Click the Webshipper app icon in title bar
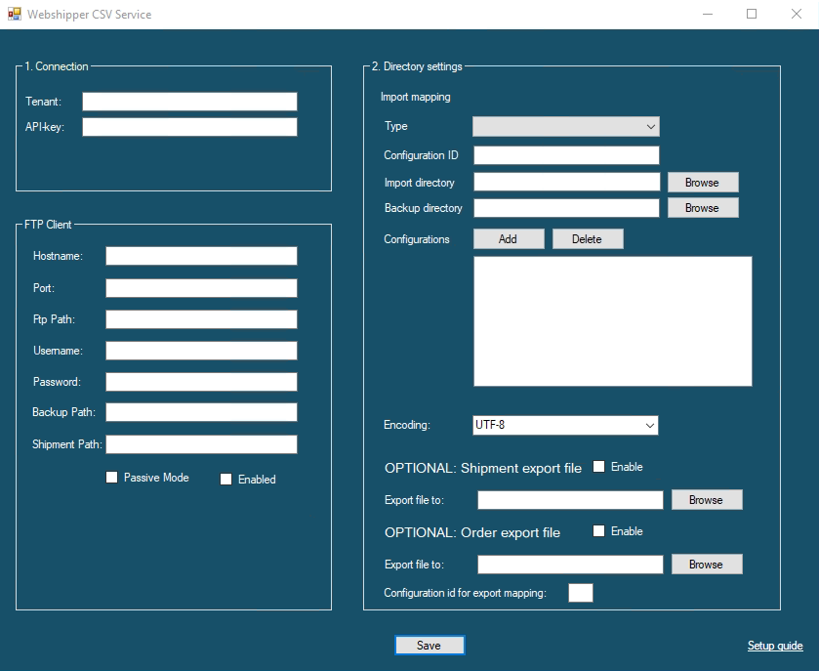 click(x=14, y=15)
